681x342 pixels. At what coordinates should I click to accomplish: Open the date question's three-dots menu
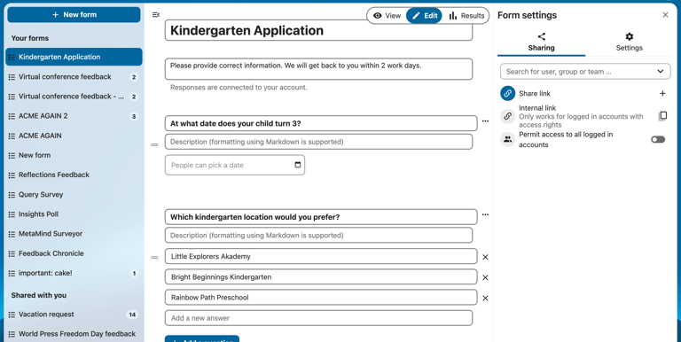pos(485,121)
